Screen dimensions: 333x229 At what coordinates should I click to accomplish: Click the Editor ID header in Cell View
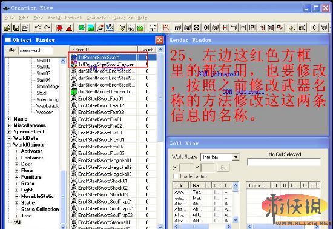point(259,185)
